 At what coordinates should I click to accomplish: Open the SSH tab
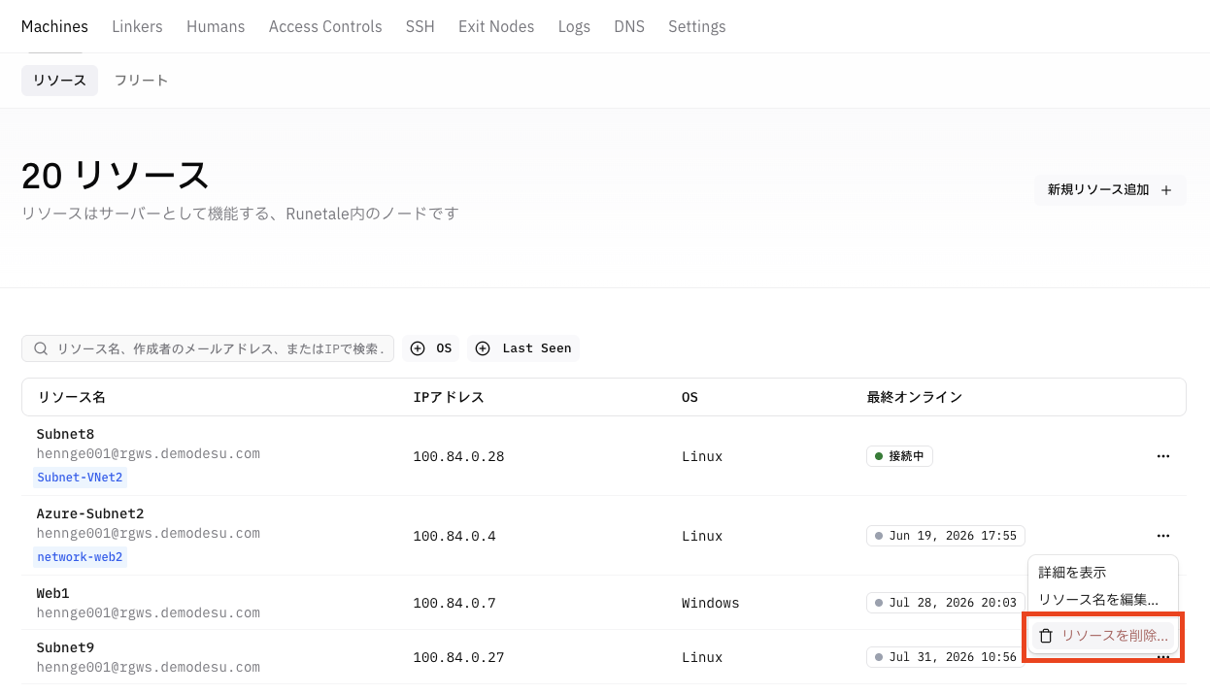tap(420, 26)
